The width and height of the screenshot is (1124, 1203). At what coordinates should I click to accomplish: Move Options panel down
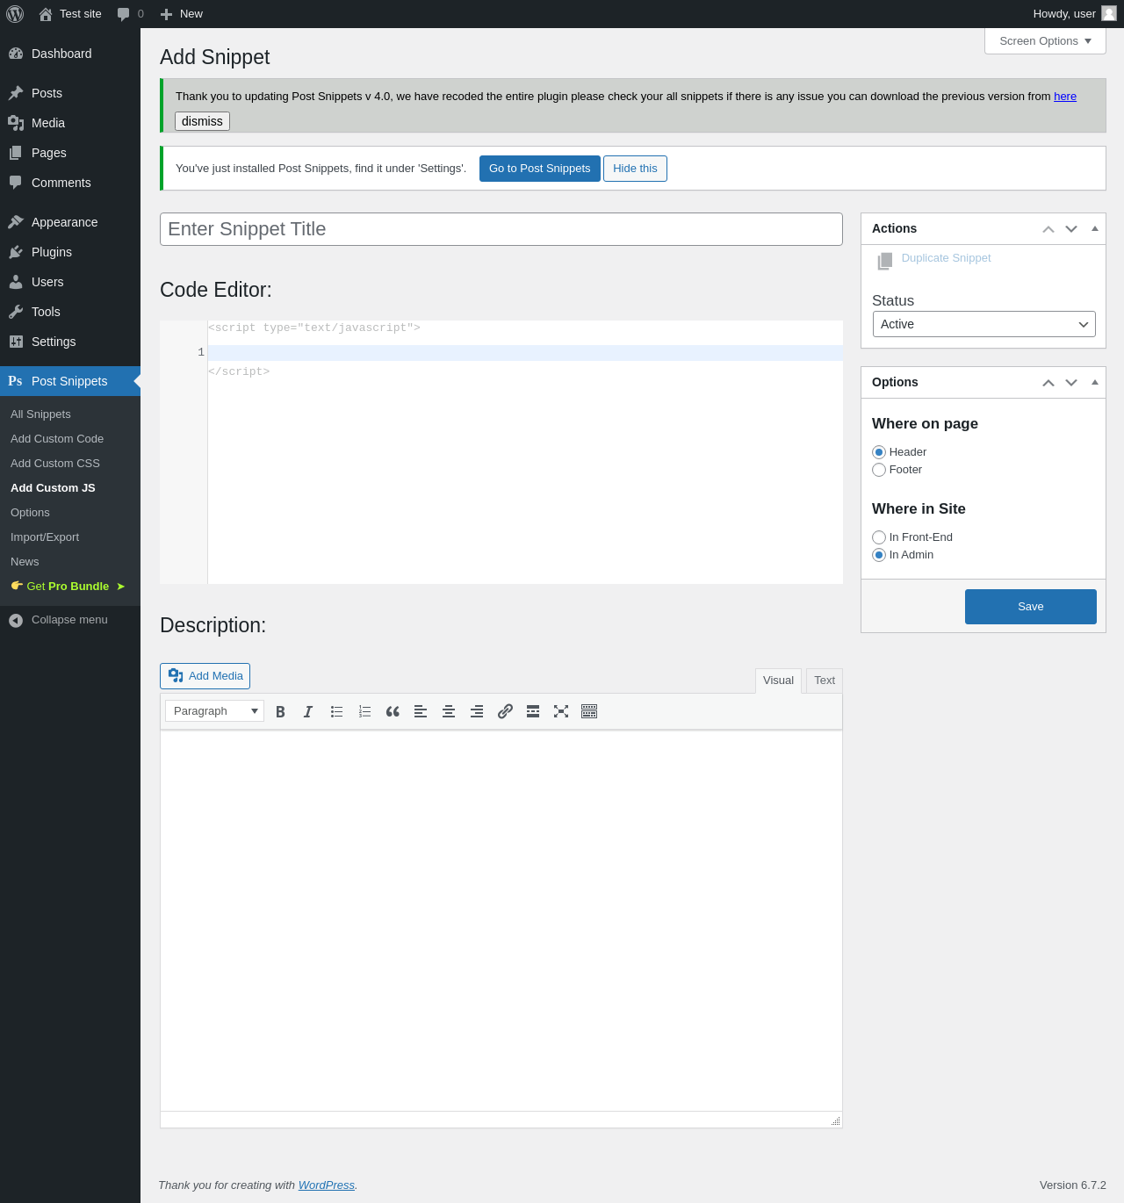click(x=1071, y=383)
